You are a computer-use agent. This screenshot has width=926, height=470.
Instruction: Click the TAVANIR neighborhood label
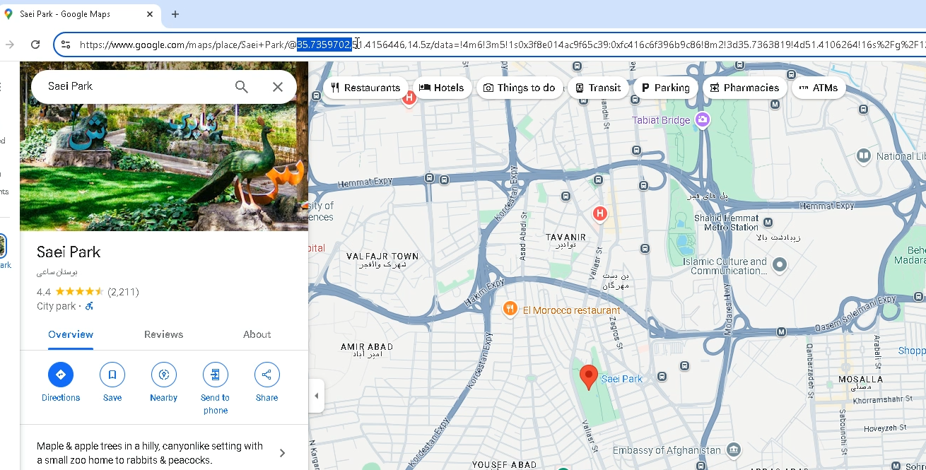coord(565,237)
